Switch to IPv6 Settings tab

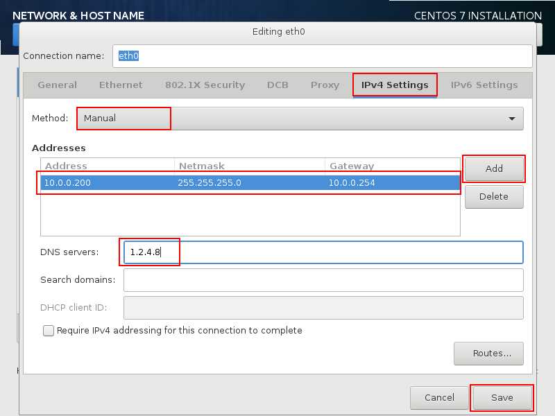[x=484, y=85]
